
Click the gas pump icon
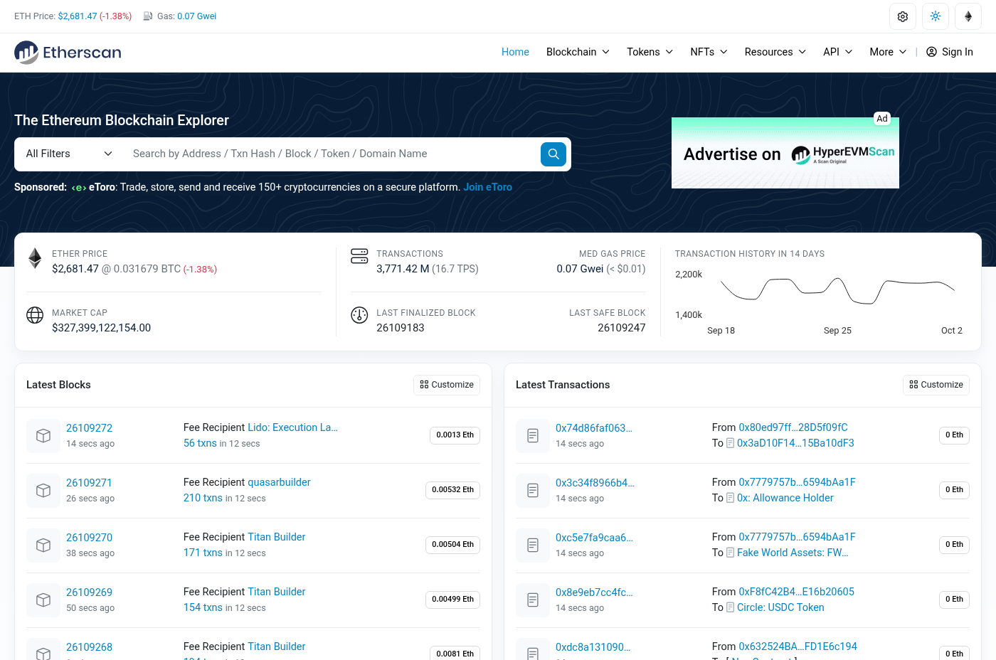point(148,16)
